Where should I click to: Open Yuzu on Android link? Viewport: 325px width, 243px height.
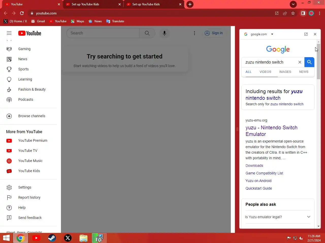(258, 181)
